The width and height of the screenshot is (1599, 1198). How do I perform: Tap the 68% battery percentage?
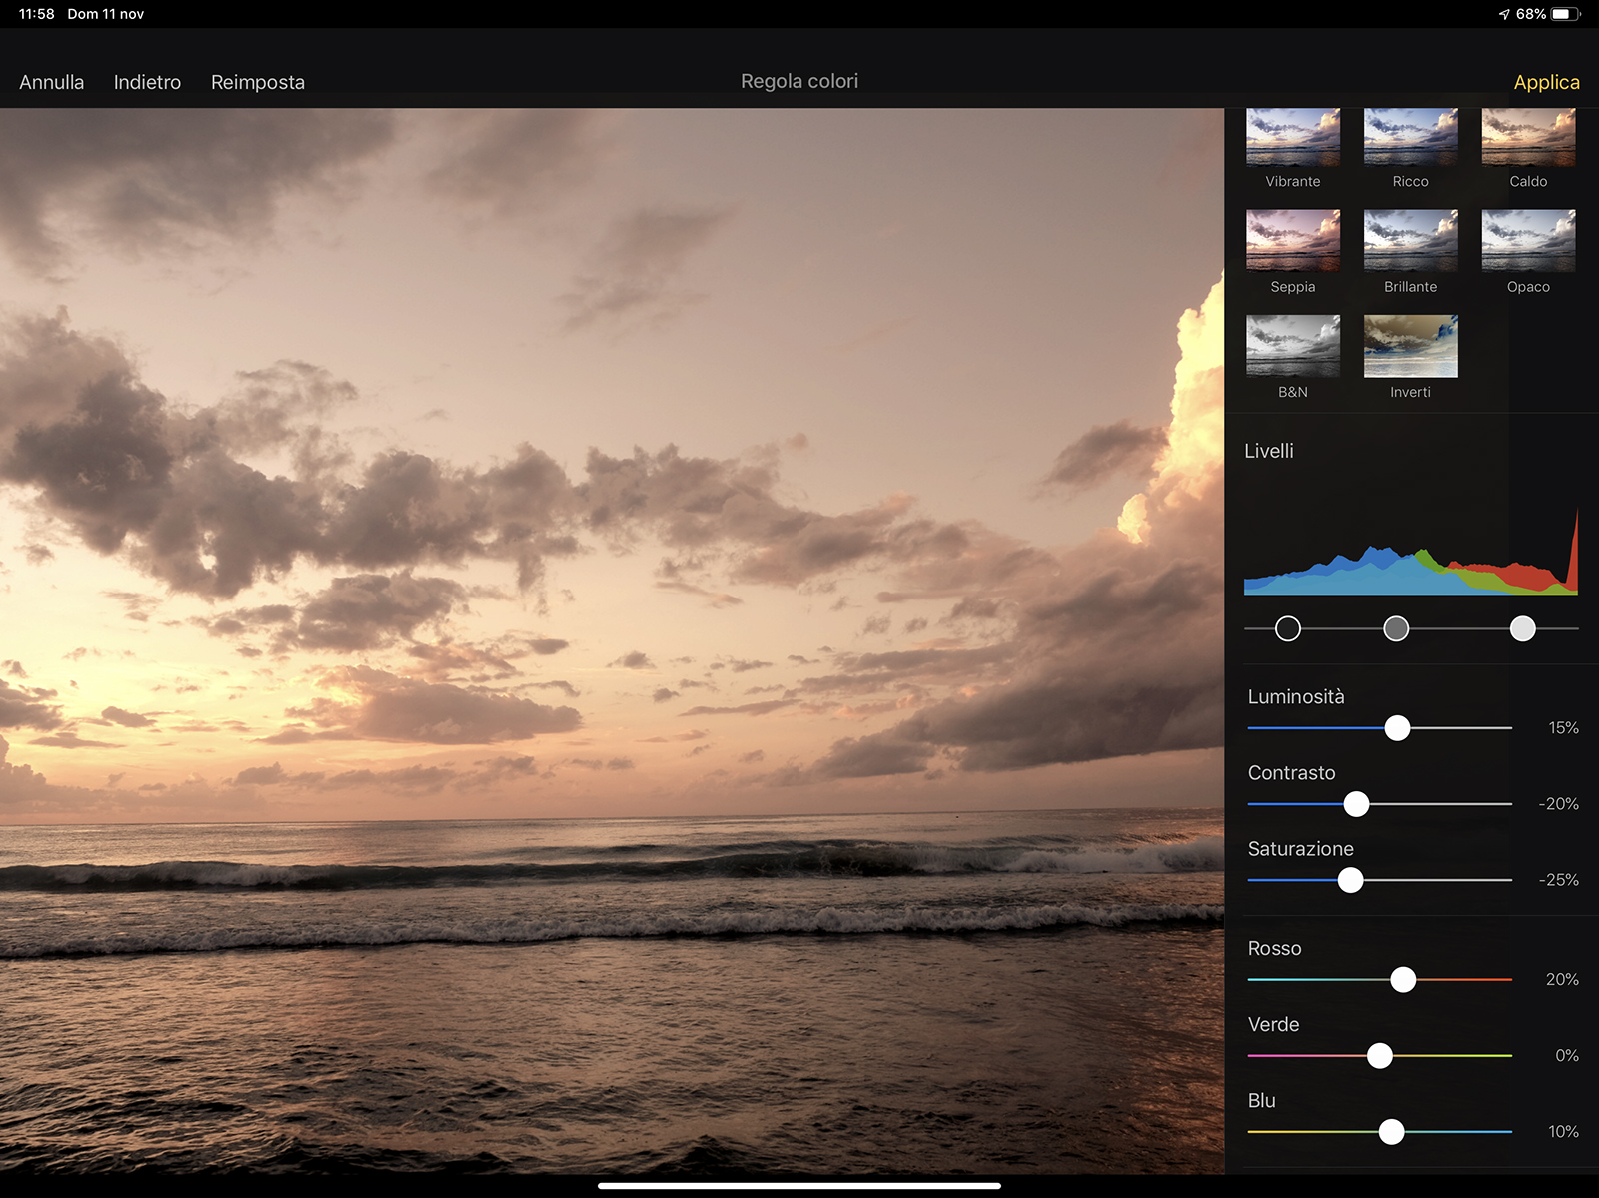[1531, 14]
